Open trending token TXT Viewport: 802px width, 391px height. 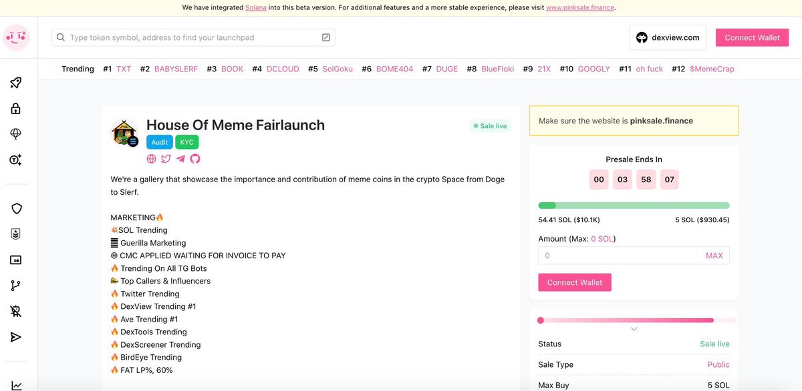(124, 69)
